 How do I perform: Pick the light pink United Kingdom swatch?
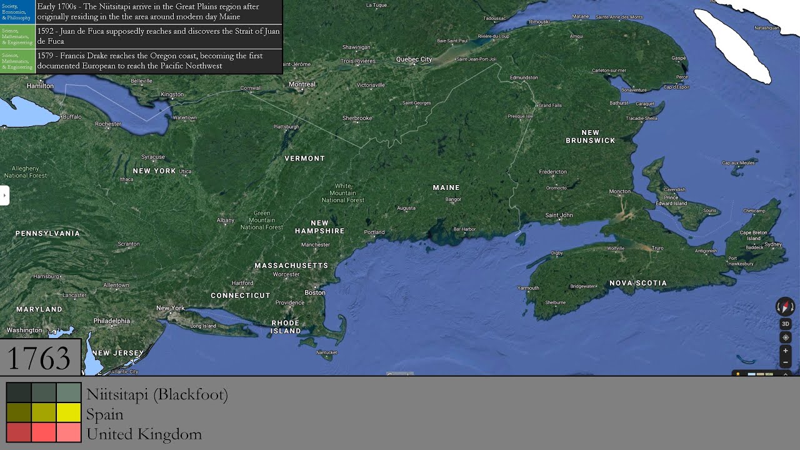click(x=69, y=432)
